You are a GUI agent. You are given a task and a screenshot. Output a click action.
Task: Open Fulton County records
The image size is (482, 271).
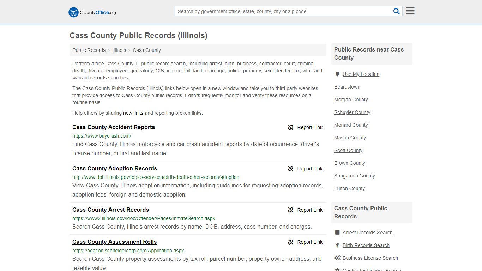[350, 188]
